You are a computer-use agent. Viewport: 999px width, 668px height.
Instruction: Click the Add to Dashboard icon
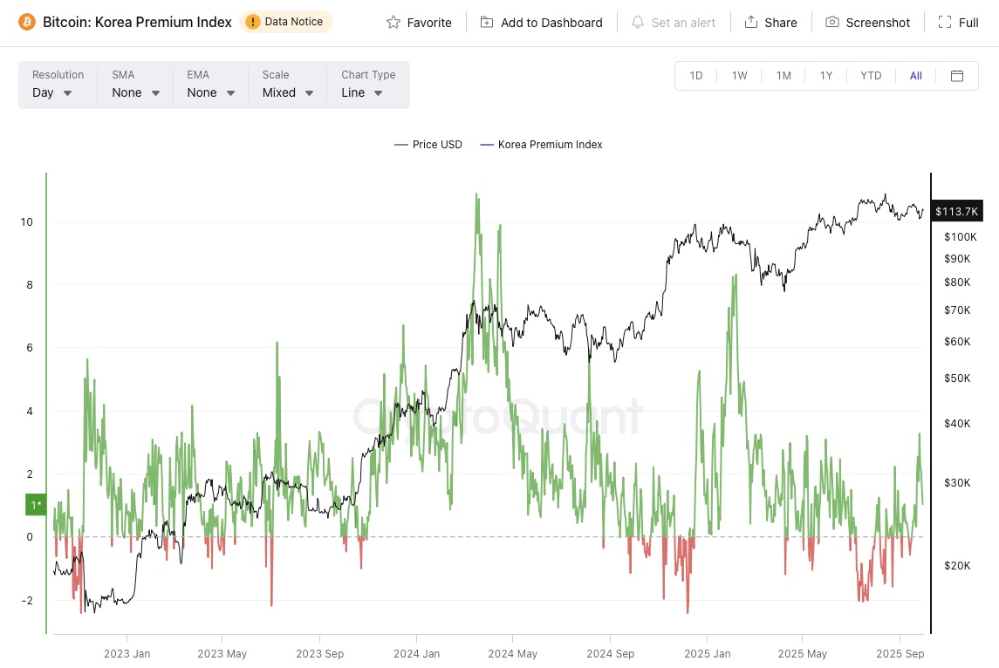point(487,23)
